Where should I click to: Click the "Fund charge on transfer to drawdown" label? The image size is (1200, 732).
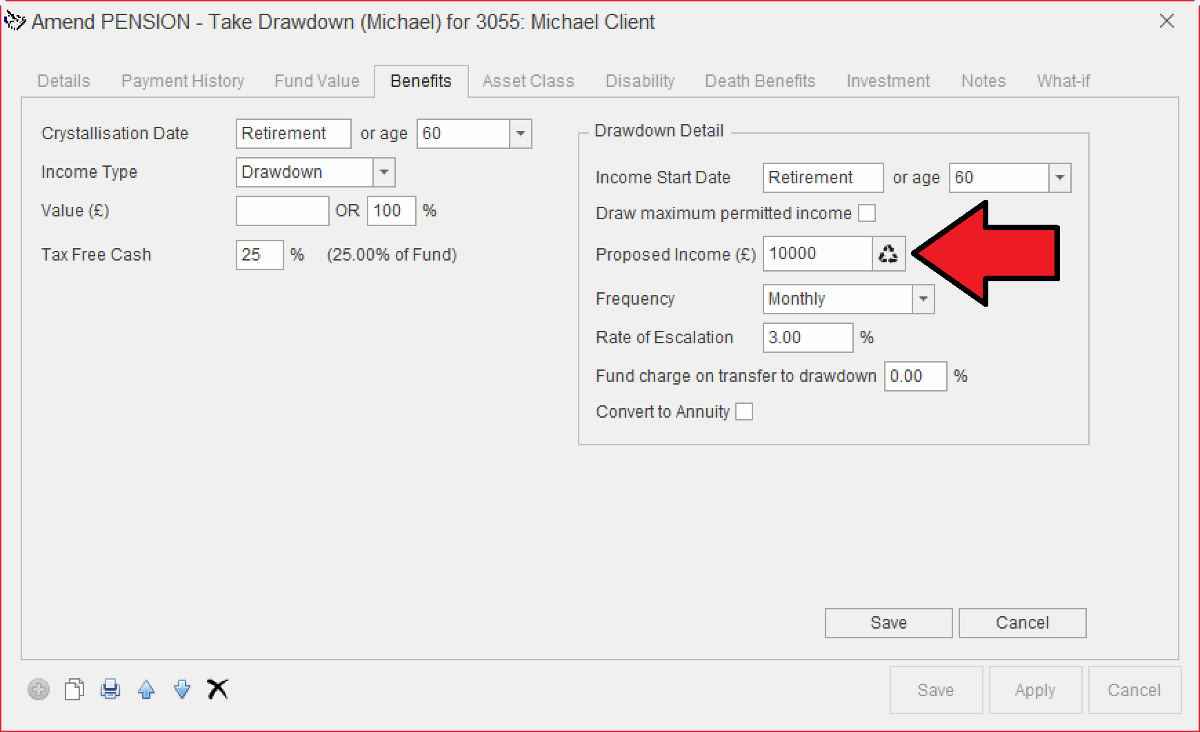[736, 376]
